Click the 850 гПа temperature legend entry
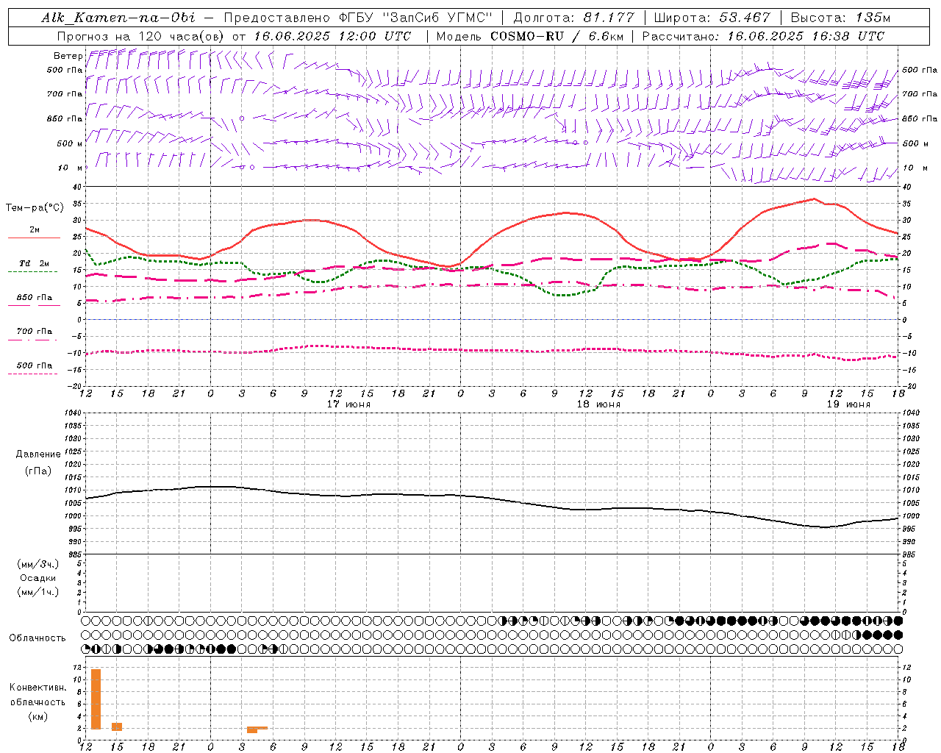The height and width of the screenshot is (753, 941). tap(34, 298)
